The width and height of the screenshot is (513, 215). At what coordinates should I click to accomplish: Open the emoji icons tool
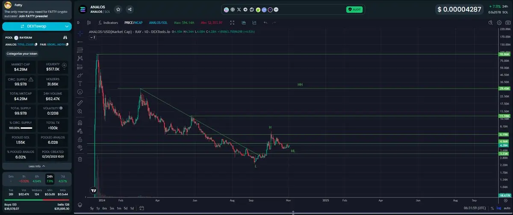(x=80, y=92)
